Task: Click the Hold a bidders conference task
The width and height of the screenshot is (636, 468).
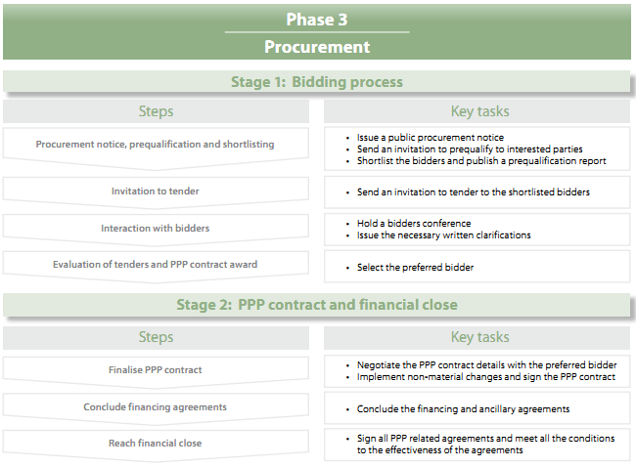Action: tap(414, 224)
